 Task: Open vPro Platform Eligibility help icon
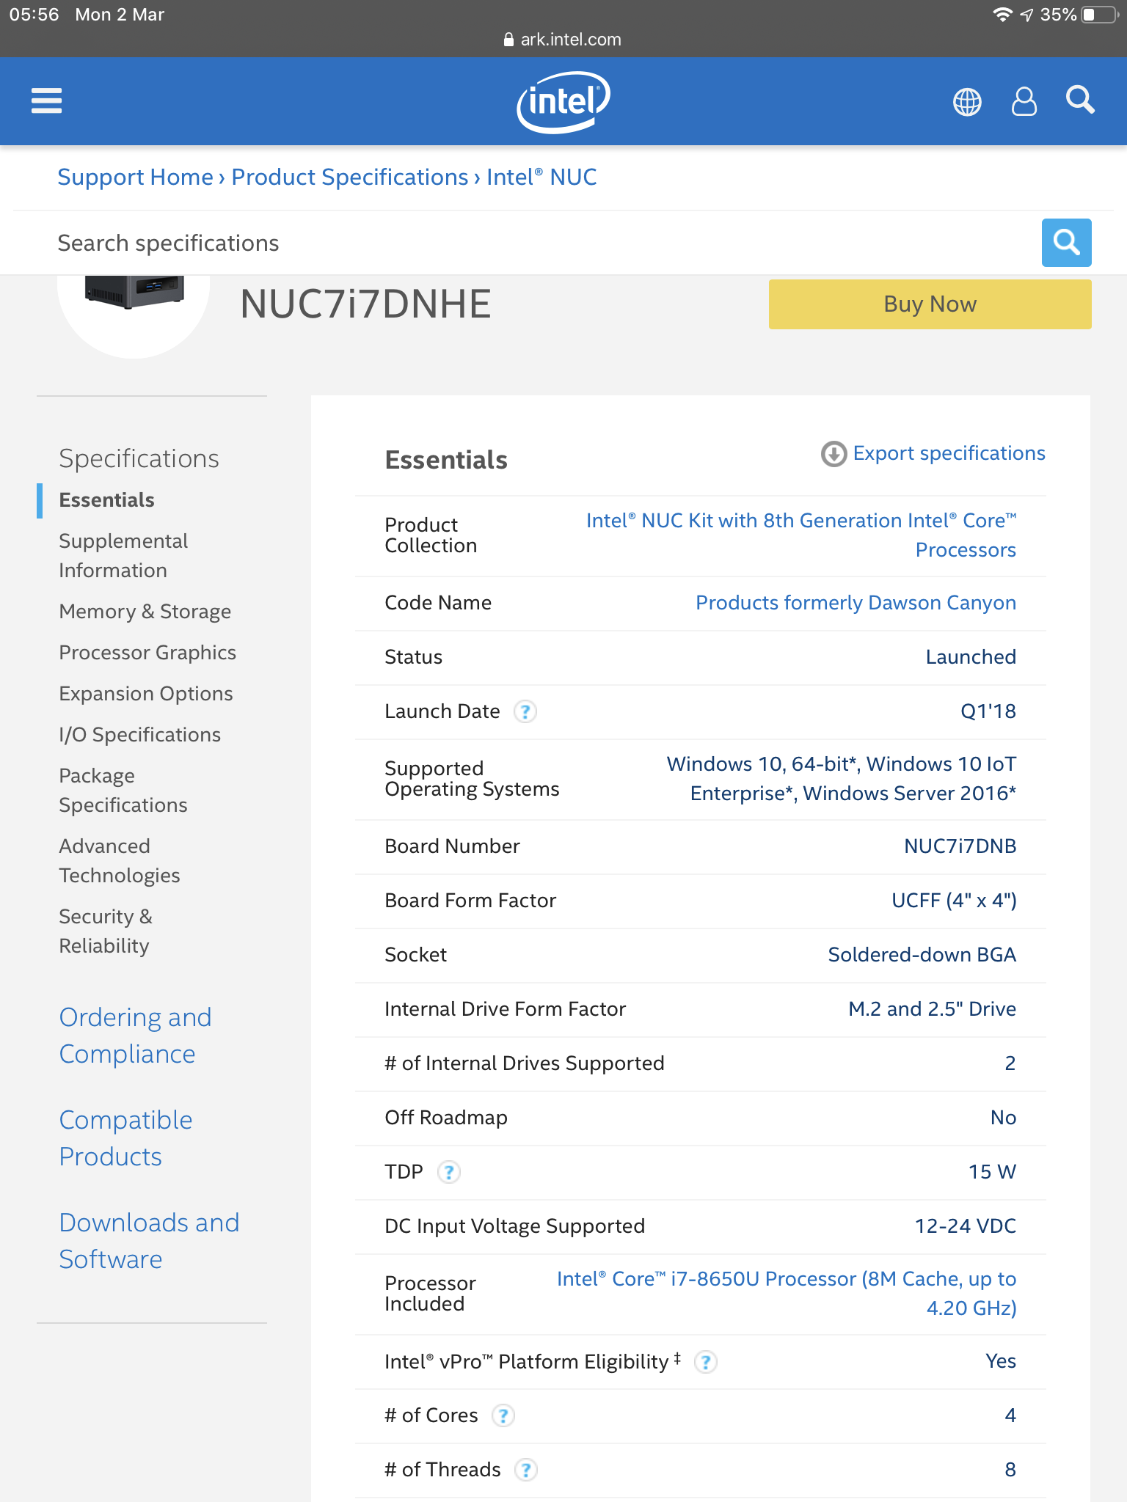coord(705,1362)
